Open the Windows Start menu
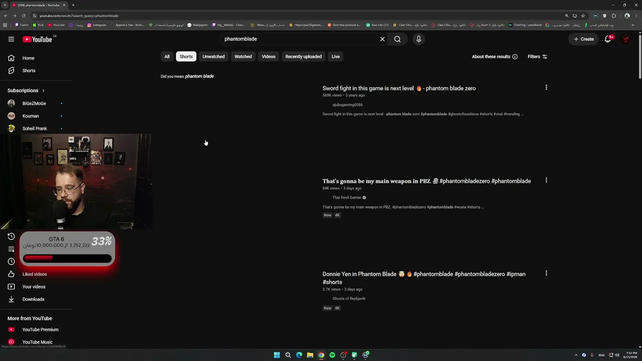 (277, 355)
